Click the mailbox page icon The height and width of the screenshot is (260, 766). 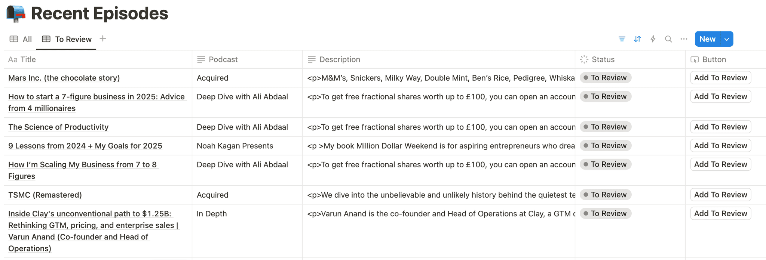pyautogui.click(x=16, y=14)
